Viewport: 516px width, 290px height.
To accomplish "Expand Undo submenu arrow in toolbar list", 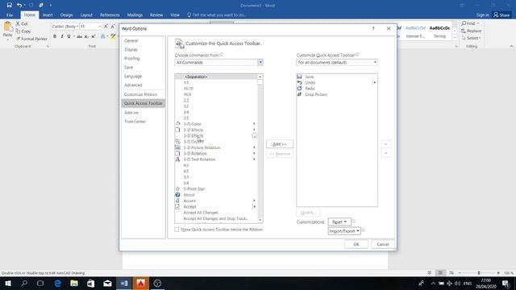I will tap(374, 82).
